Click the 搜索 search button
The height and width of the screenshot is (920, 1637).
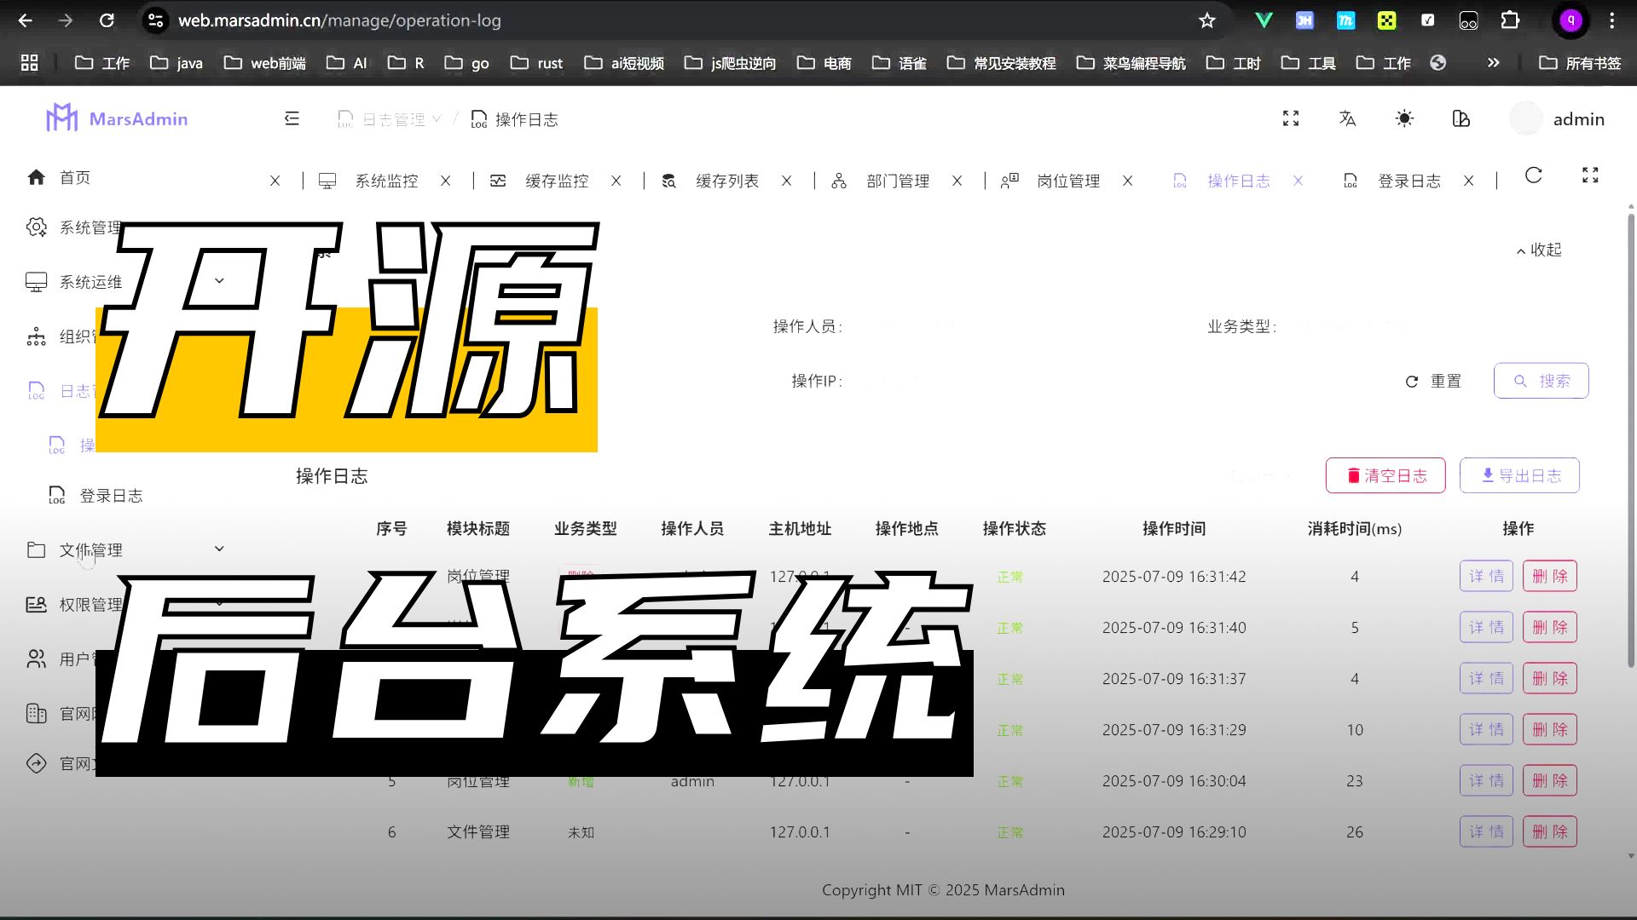point(1541,381)
